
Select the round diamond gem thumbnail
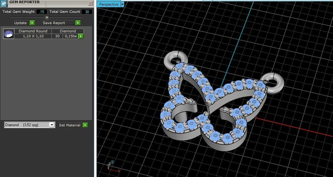(x=9, y=34)
